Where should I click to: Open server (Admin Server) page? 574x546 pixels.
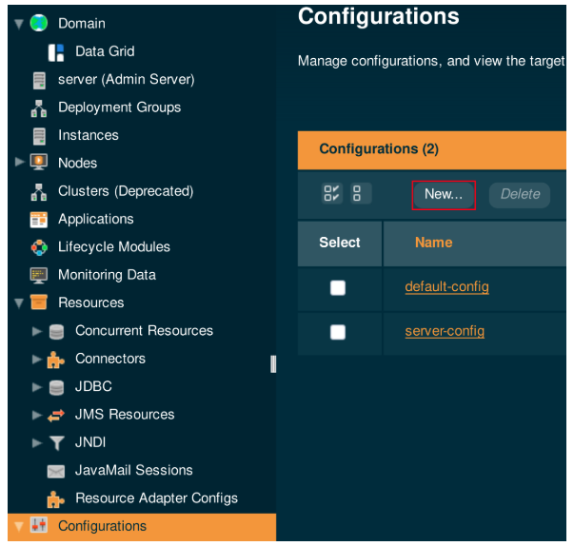click(126, 79)
